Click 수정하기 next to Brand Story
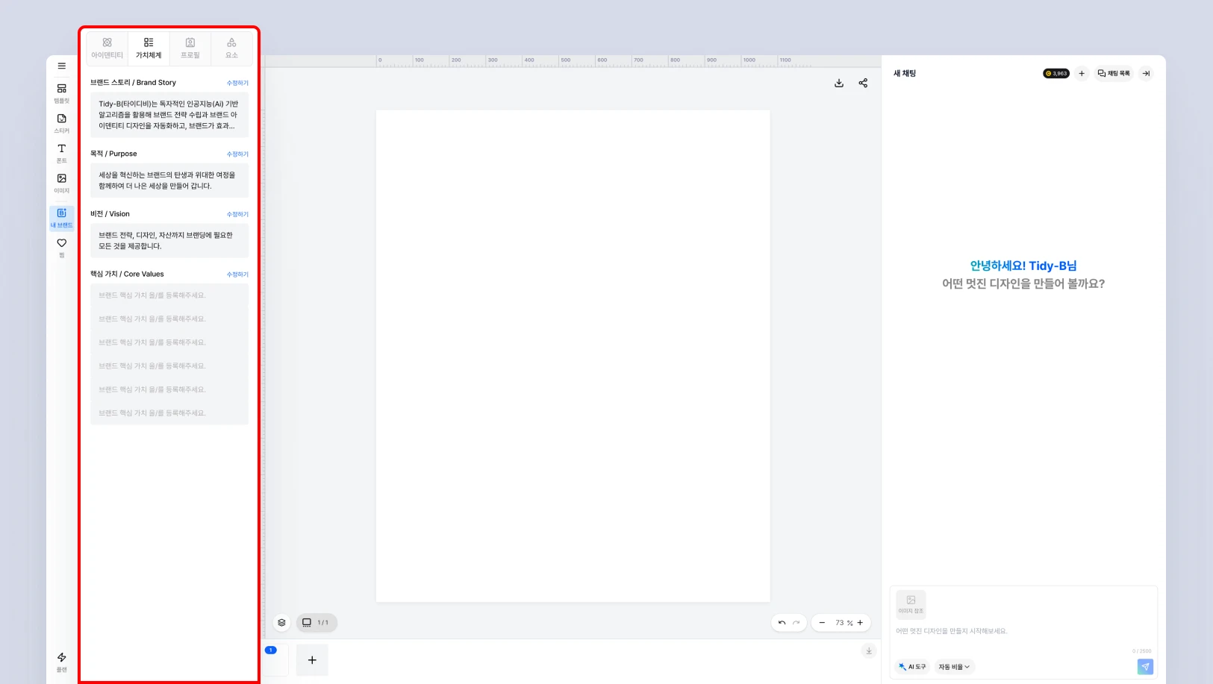1213x684 pixels. [x=237, y=83]
